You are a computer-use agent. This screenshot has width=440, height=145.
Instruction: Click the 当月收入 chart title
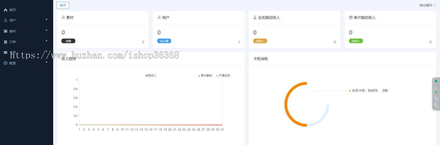(x=151, y=75)
